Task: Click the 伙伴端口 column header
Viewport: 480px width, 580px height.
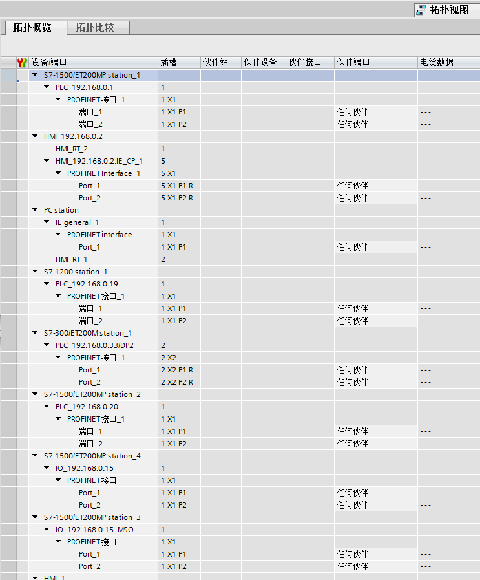Action: pos(376,62)
